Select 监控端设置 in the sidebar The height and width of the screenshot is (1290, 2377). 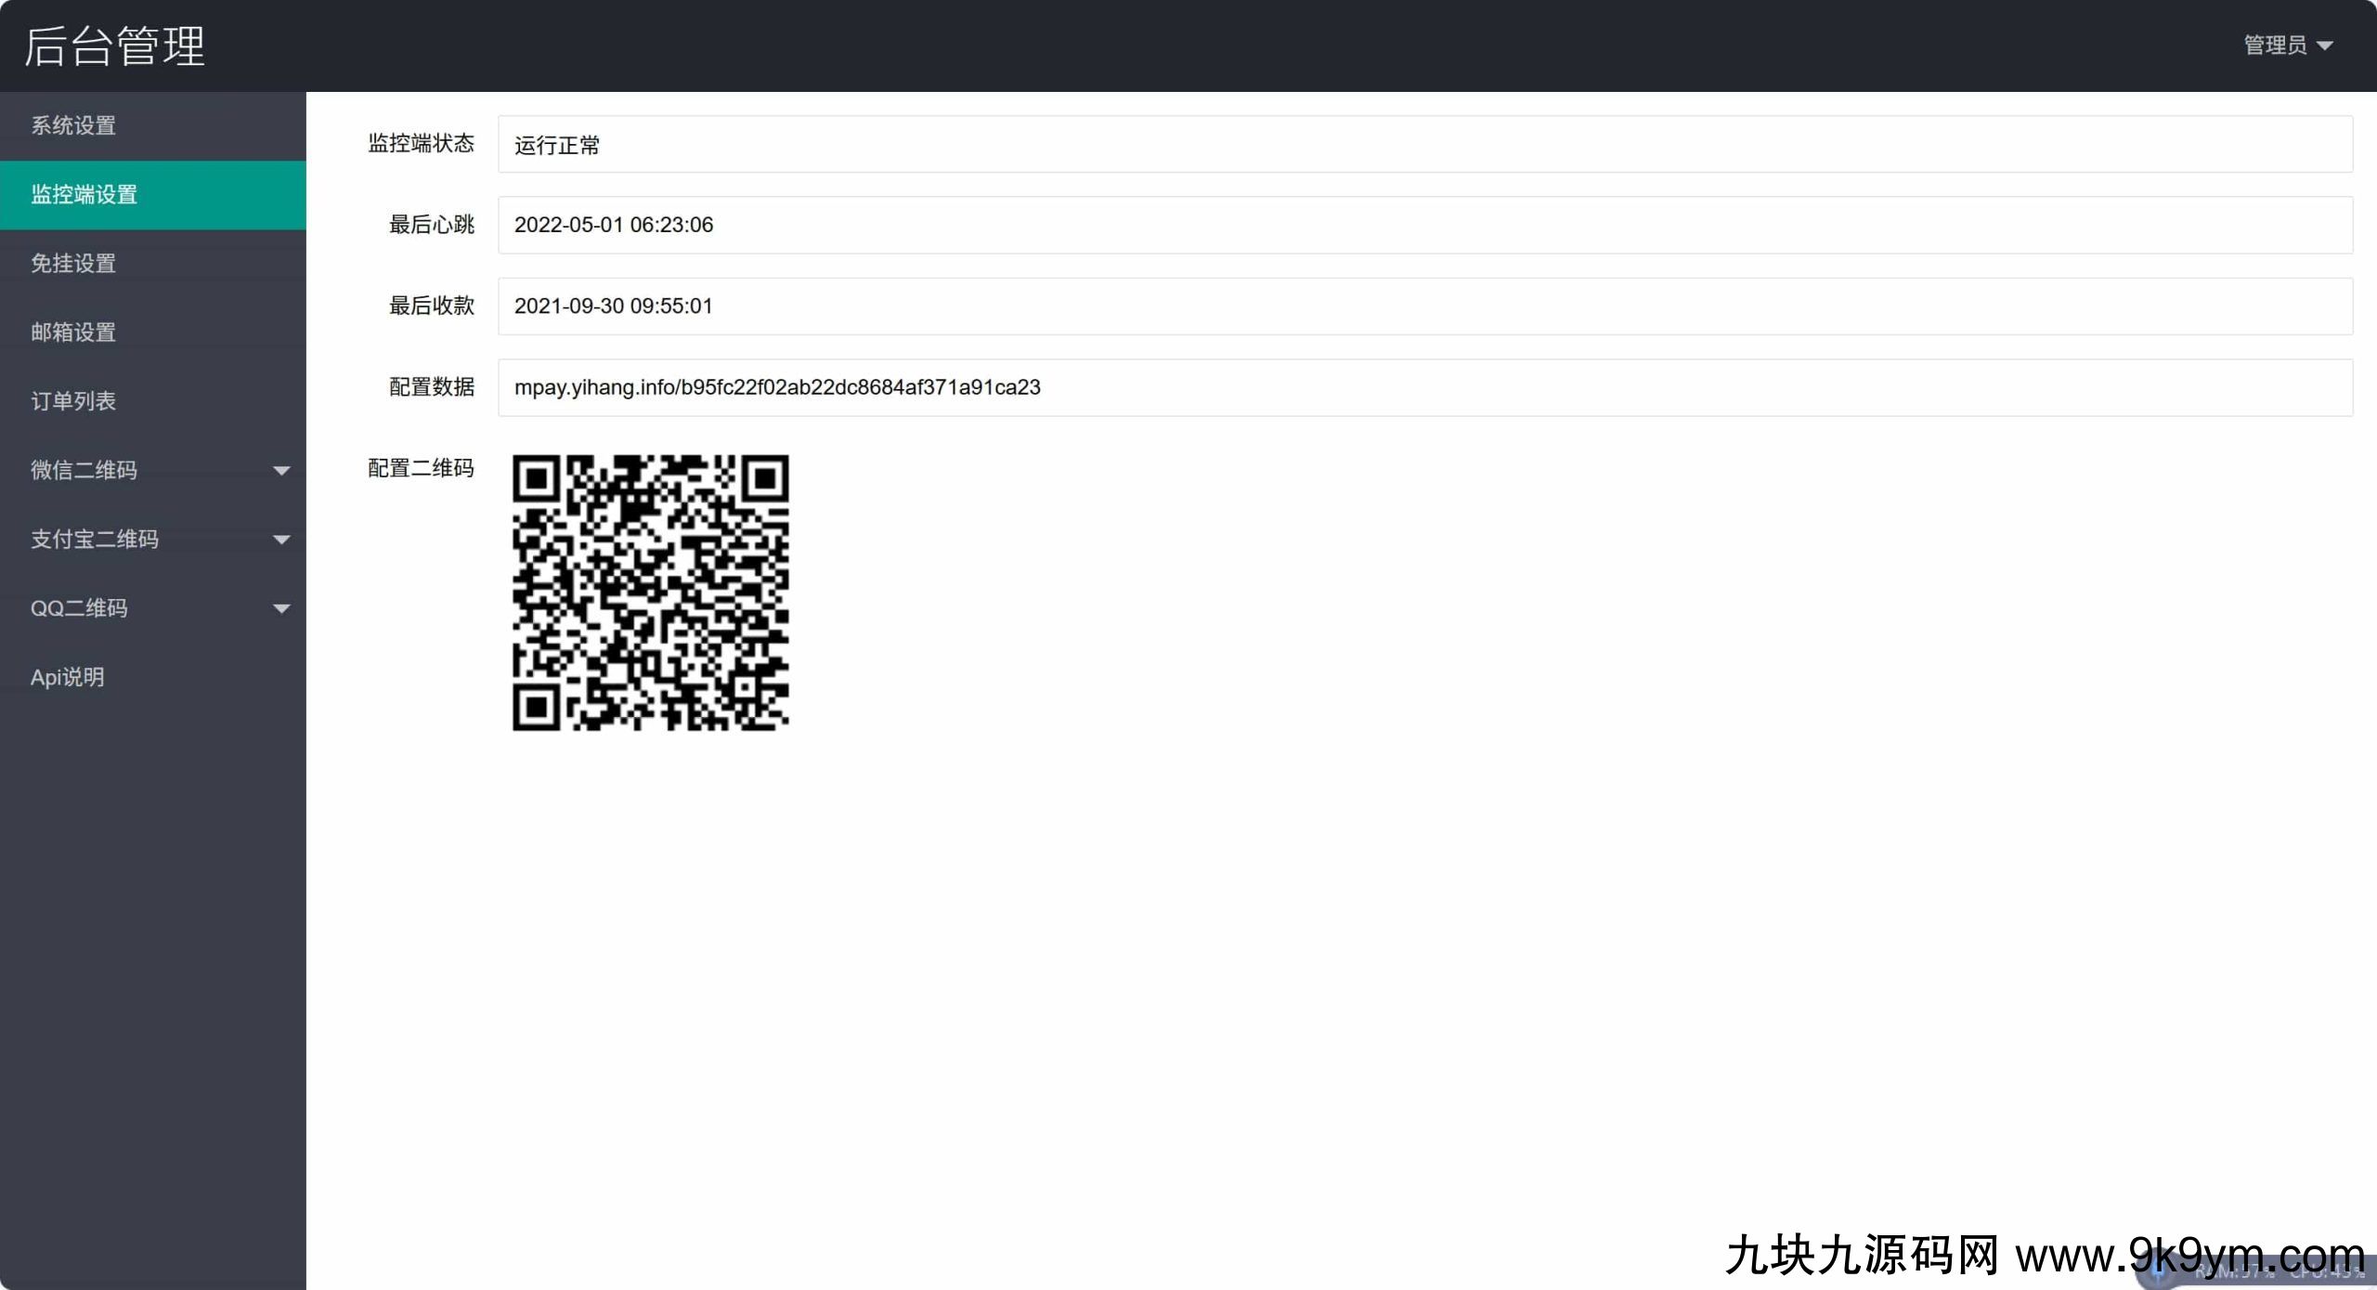pos(152,195)
